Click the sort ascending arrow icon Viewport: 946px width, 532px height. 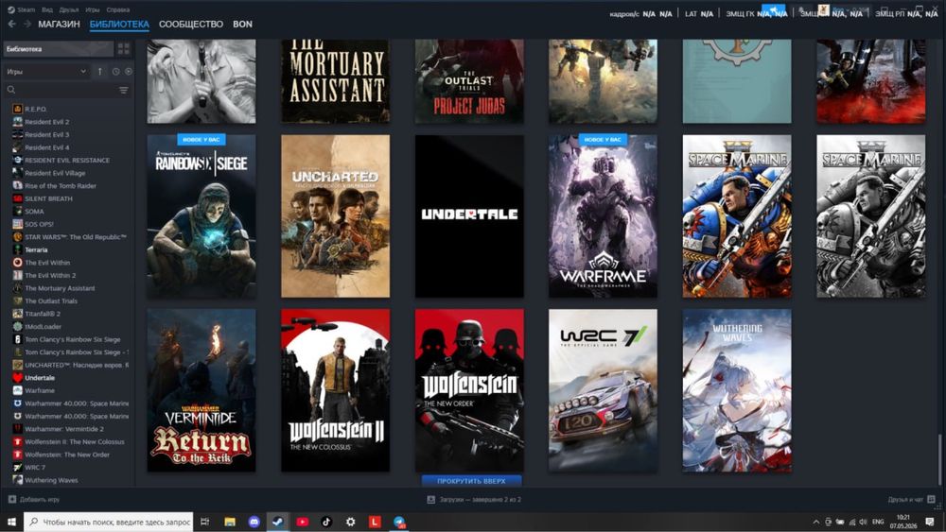tap(100, 71)
